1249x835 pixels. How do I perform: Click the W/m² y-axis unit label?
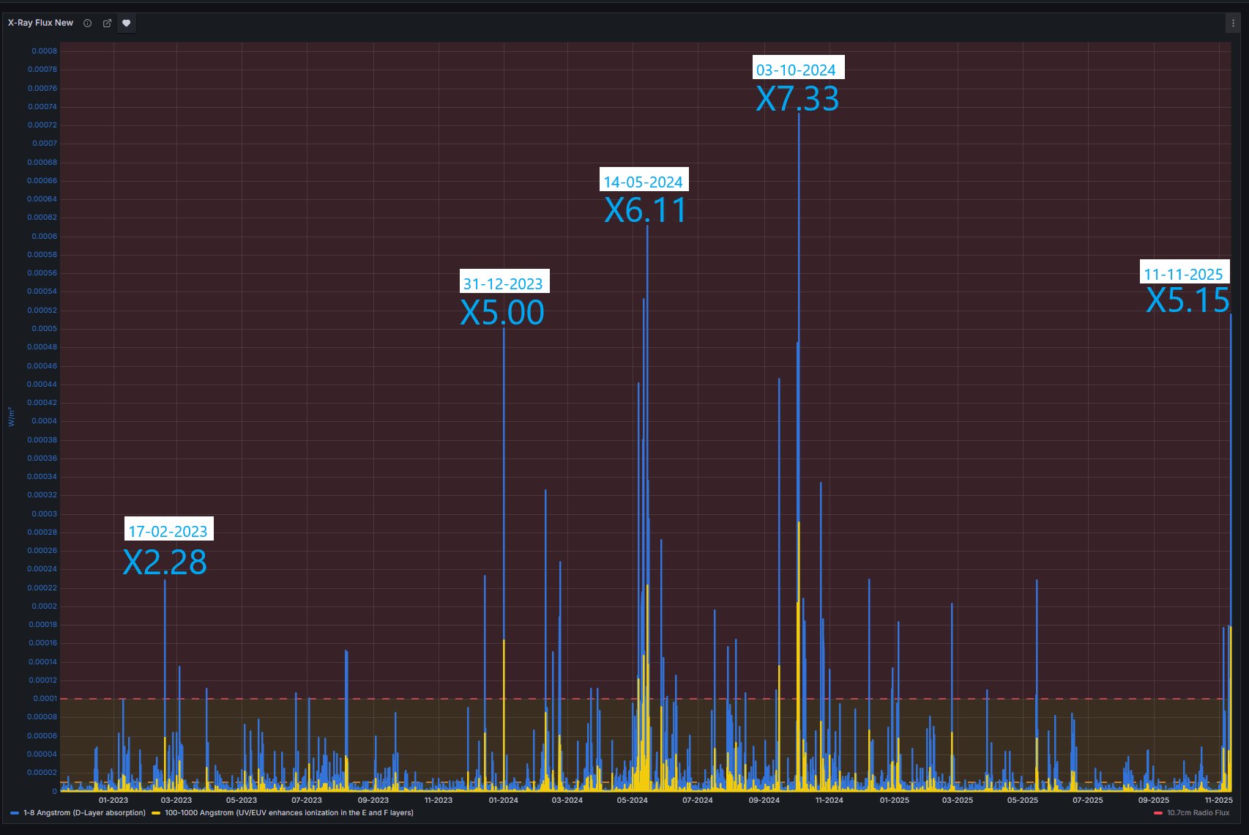pyautogui.click(x=11, y=417)
